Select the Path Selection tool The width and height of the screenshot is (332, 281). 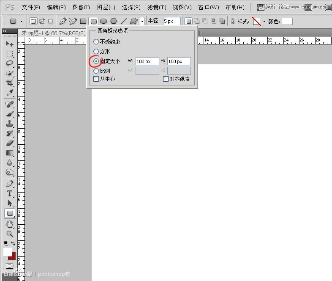tap(10, 203)
